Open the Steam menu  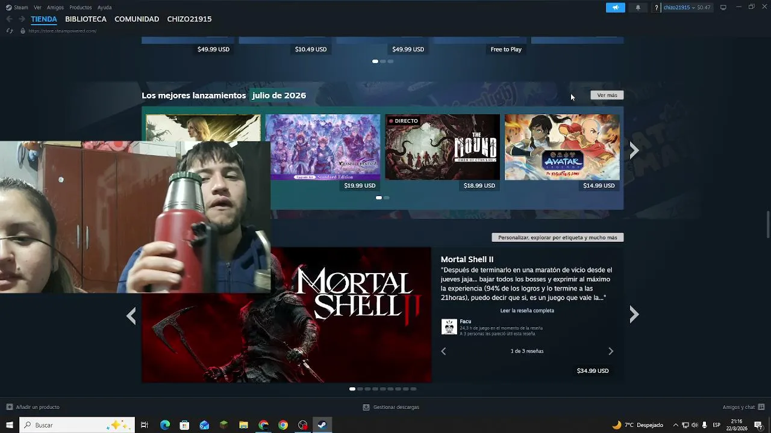click(21, 7)
